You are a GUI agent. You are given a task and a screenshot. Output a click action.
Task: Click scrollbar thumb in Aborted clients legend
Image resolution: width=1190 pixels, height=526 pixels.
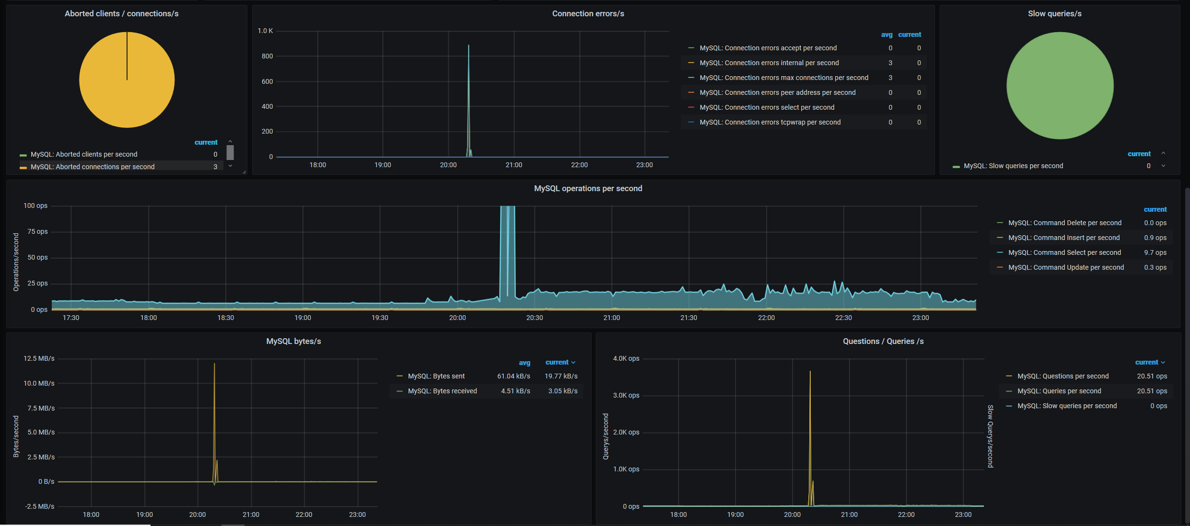[230, 153]
